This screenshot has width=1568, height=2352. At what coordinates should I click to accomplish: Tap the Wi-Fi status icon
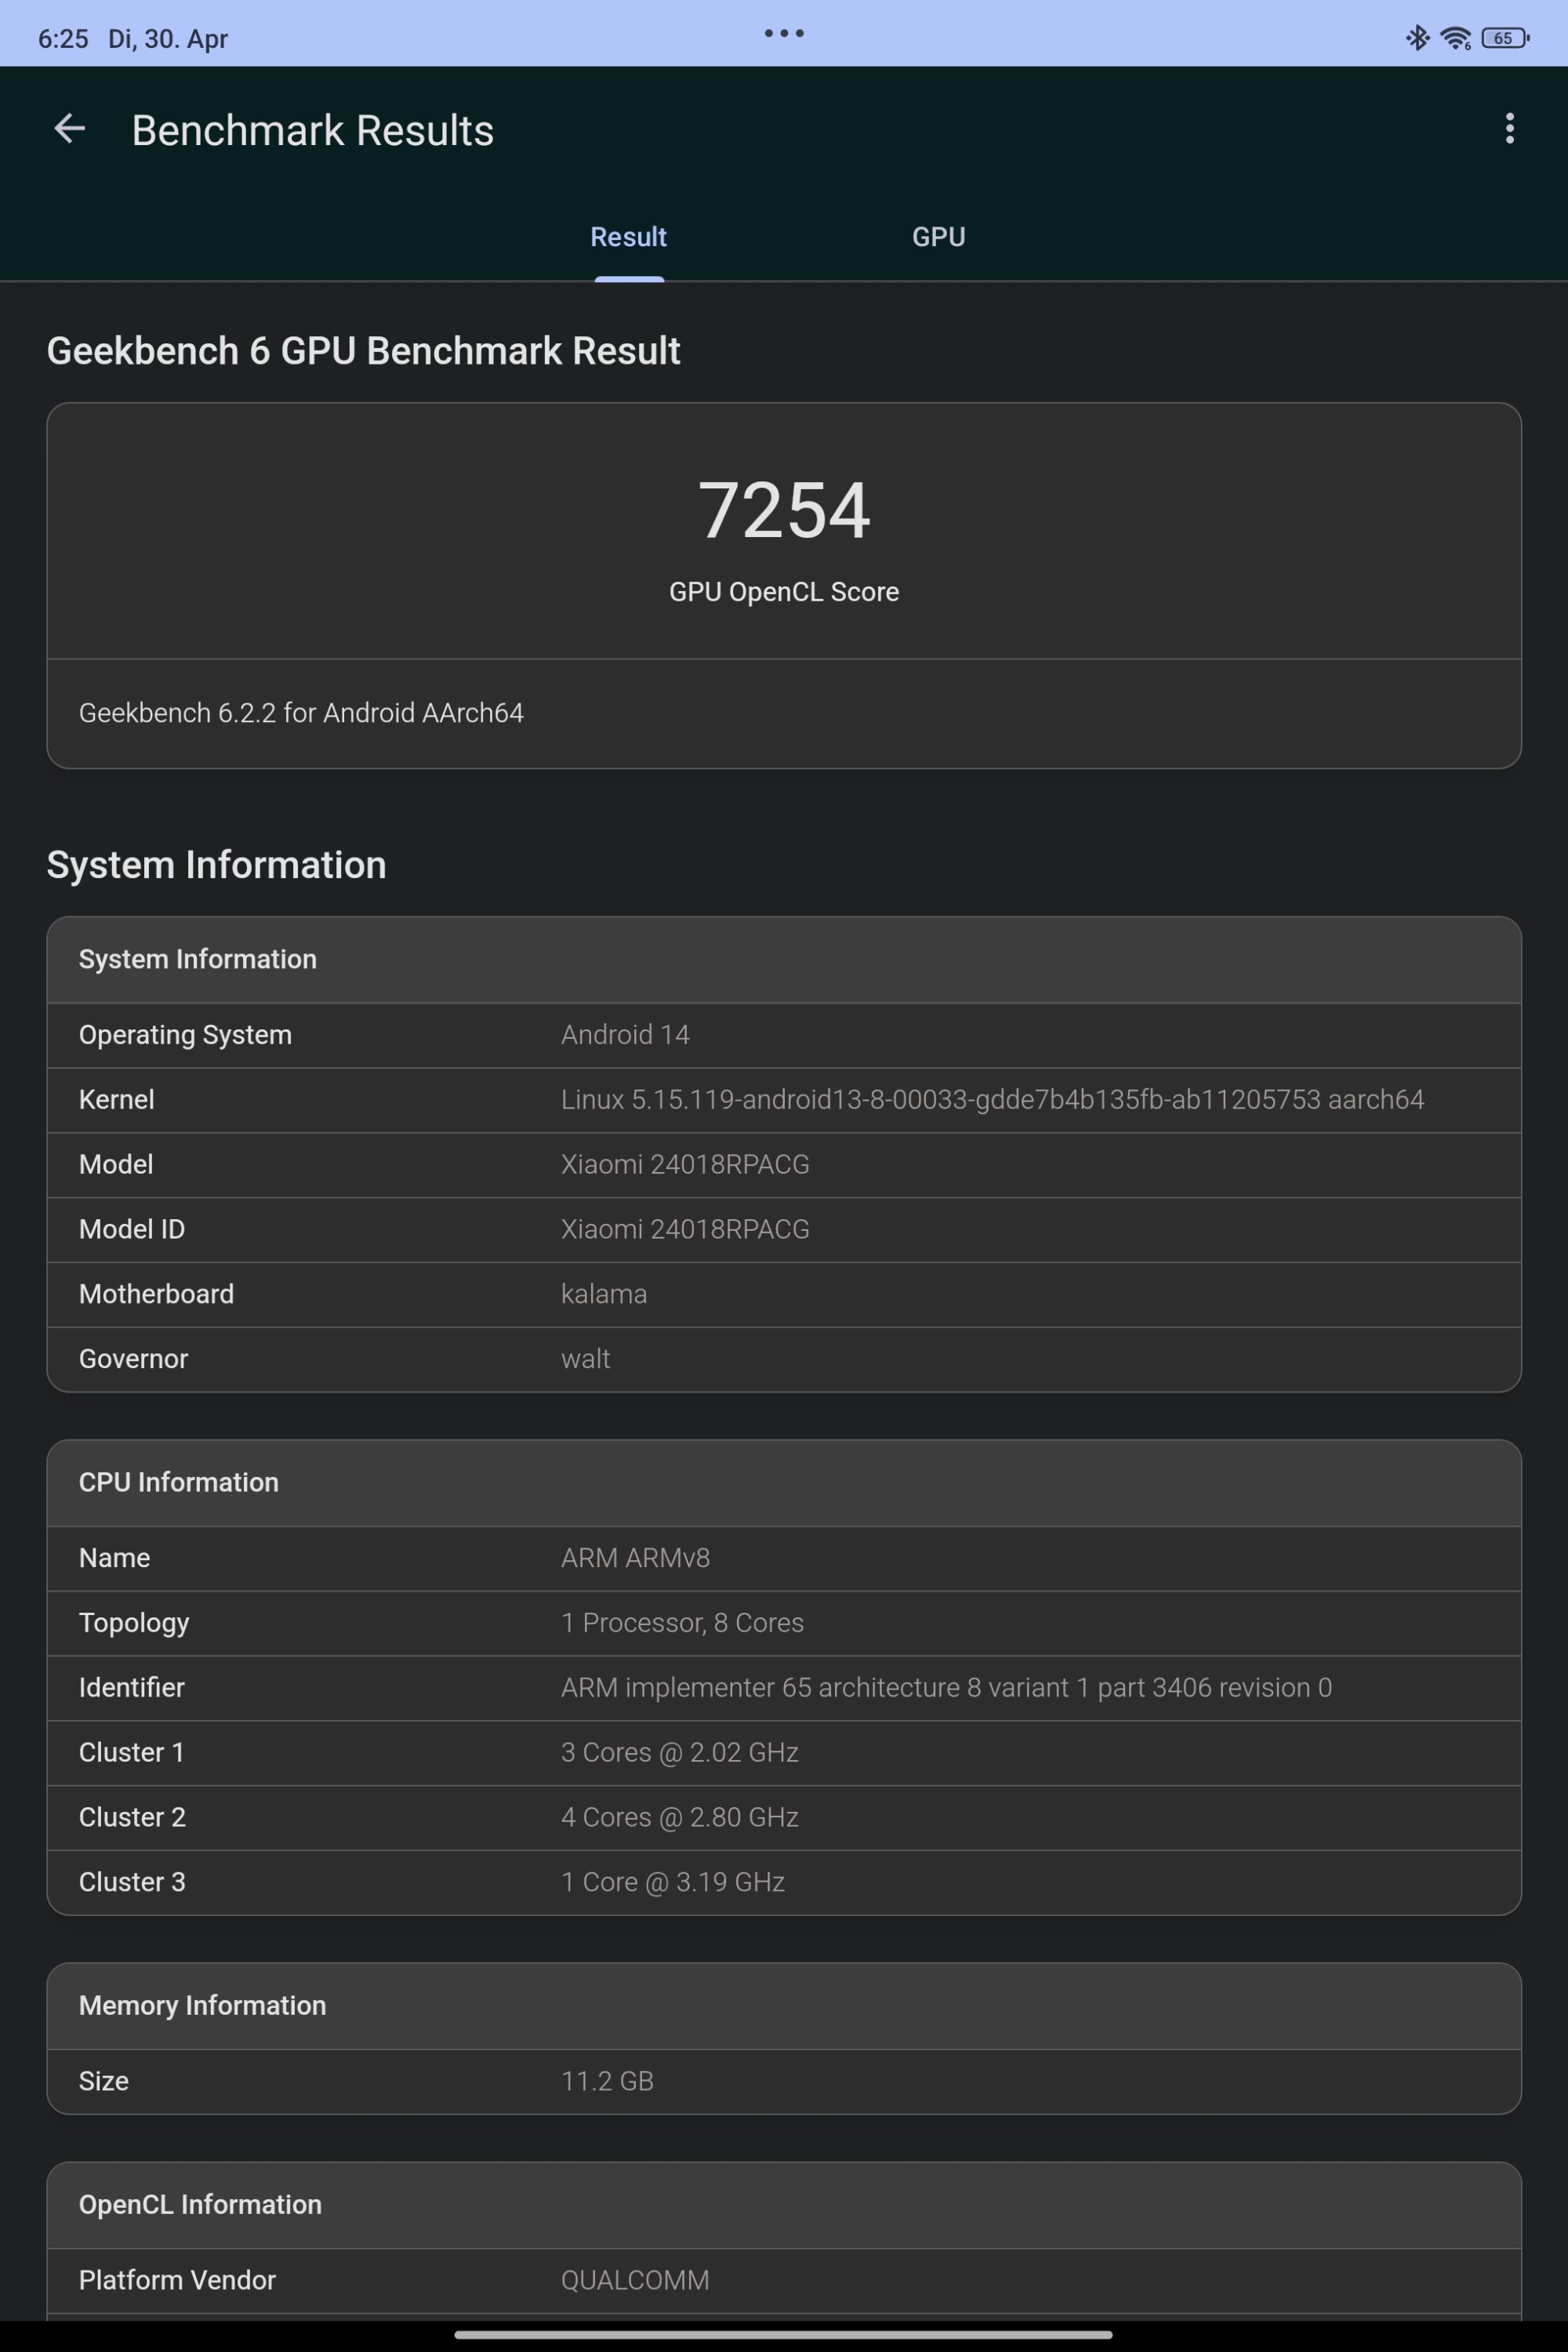tap(1455, 38)
